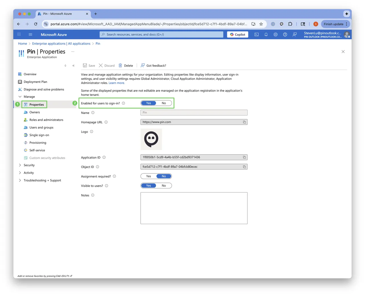Open the portal settings gear
Image resolution: width=365 pixels, height=296 pixels.
pos(275,35)
